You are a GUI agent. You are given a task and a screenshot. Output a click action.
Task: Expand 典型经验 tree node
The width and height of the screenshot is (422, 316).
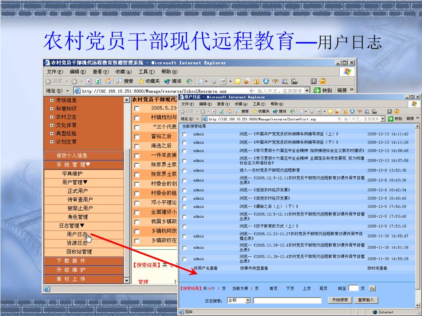pyautogui.click(x=52, y=134)
